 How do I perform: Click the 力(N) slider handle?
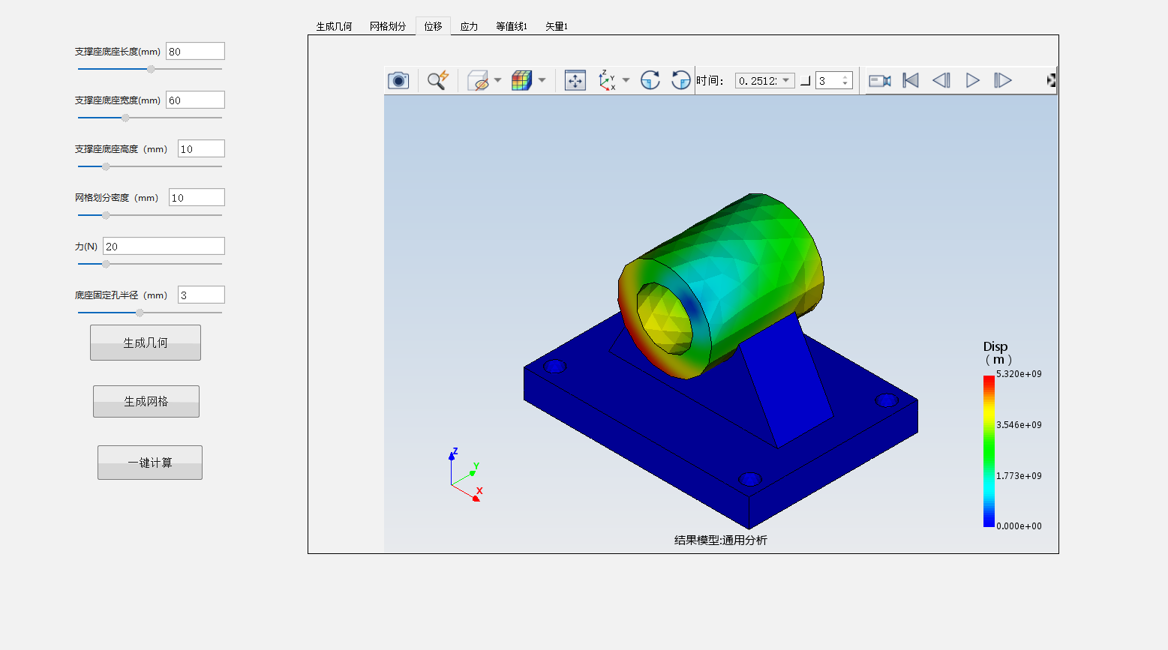point(106,264)
